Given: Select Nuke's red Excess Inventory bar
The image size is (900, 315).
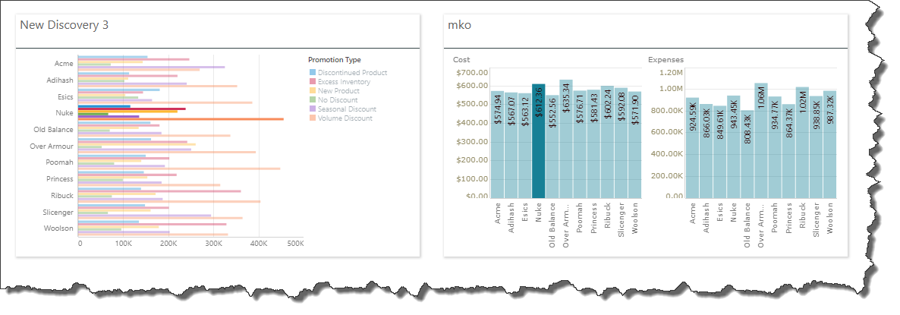Looking at the screenshot, I should 132,109.
